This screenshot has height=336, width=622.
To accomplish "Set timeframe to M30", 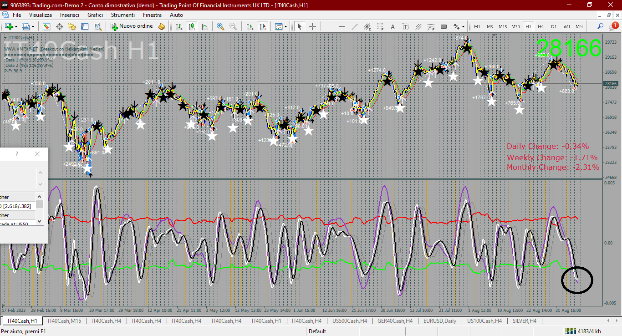I will [x=515, y=26].
